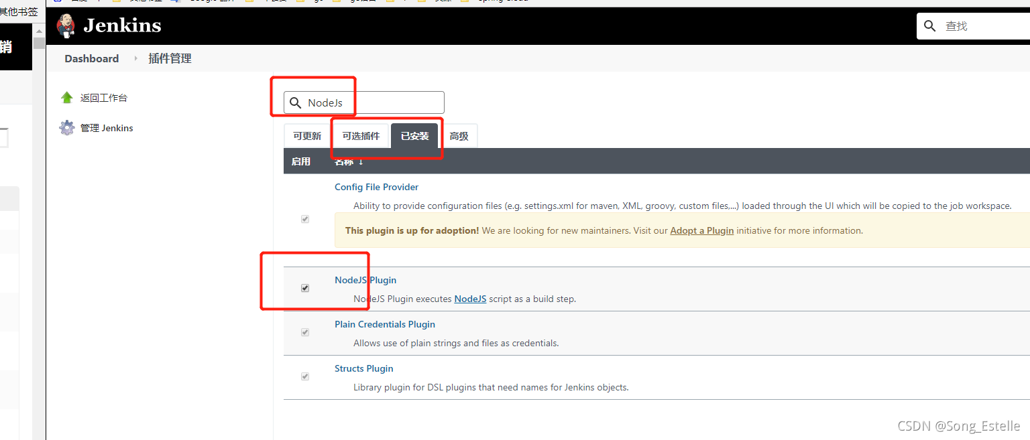Click the Jenkins title text in header

click(122, 25)
